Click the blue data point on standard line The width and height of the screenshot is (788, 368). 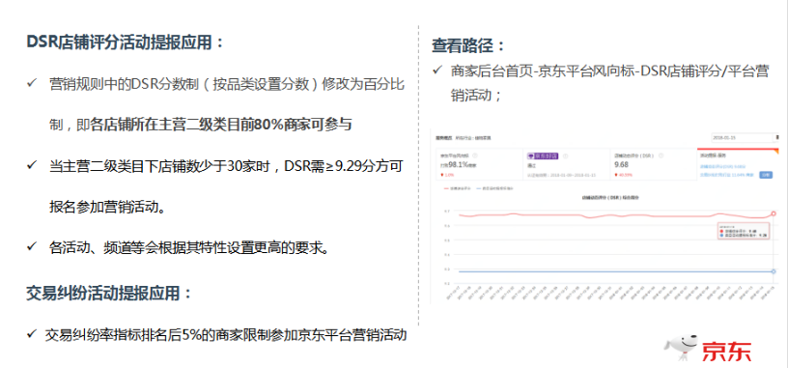[773, 271]
